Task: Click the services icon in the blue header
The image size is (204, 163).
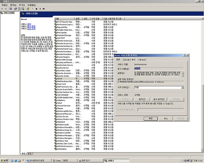Action: (23, 14)
